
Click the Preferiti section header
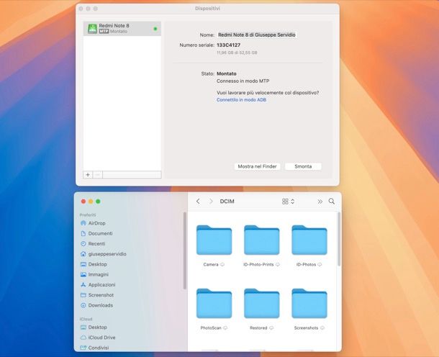coord(88,214)
